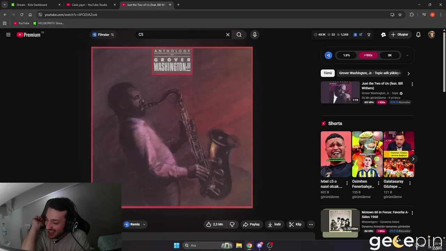Viewport: 446px width, 251px height.
Task: Go to browser home page
Action: pyautogui.click(x=30, y=15)
